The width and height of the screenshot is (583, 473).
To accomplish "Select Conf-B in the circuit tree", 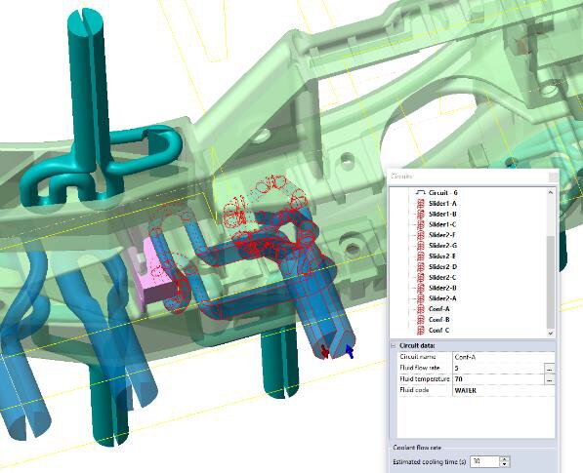I will click(x=438, y=319).
